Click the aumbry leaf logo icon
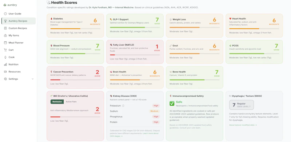The height and width of the screenshot is (142, 291). (5, 5)
